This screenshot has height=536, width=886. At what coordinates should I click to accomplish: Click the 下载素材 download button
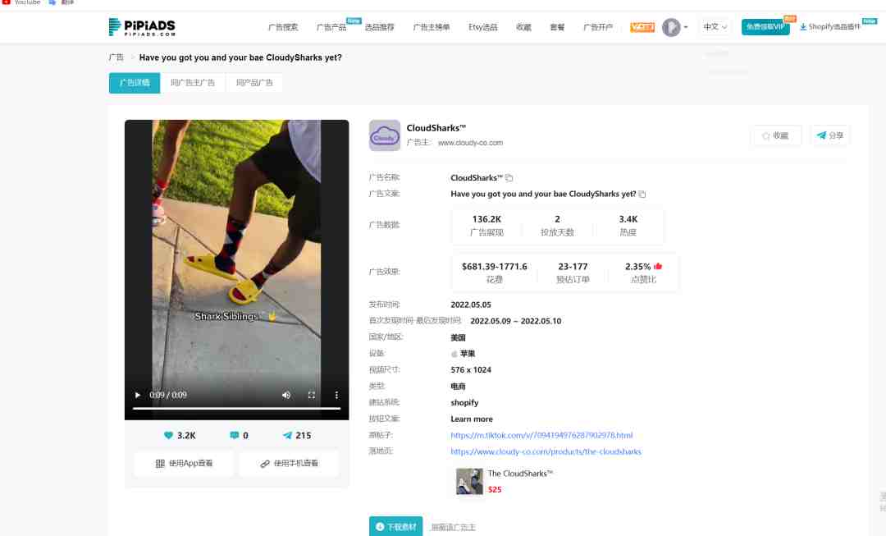pyautogui.click(x=396, y=527)
